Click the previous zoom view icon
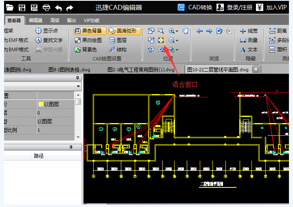 tap(161, 50)
